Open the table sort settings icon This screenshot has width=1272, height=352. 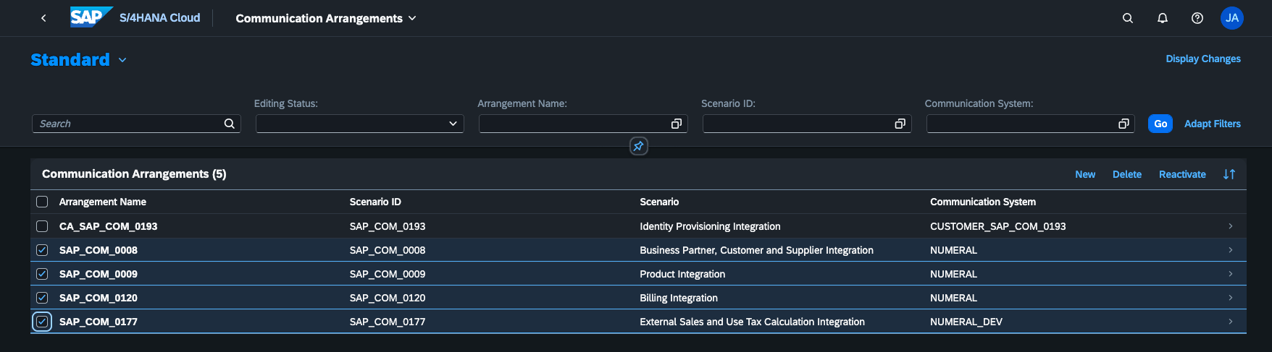(1229, 174)
